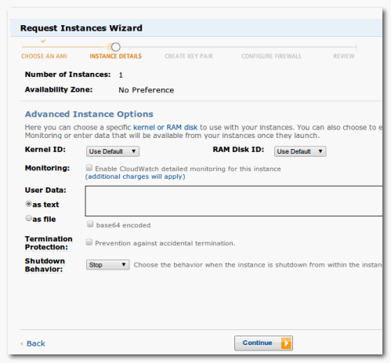Viewport: 391px width, 363px height.
Task: Click the Back link
Action: click(x=36, y=343)
